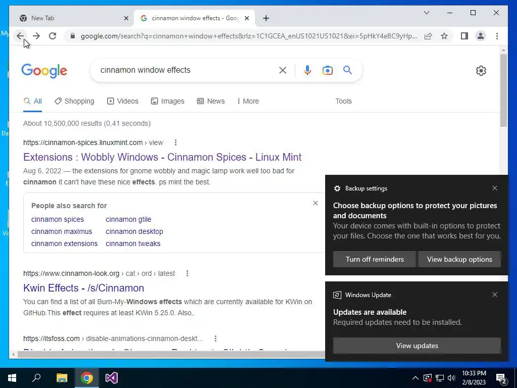The image size is (517, 388).
Task: Select the All results tab
Action: coord(33,101)
